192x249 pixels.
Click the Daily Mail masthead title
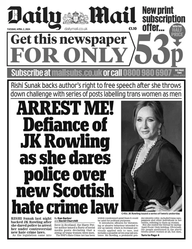pyautogui.click(x=72, y=17)
